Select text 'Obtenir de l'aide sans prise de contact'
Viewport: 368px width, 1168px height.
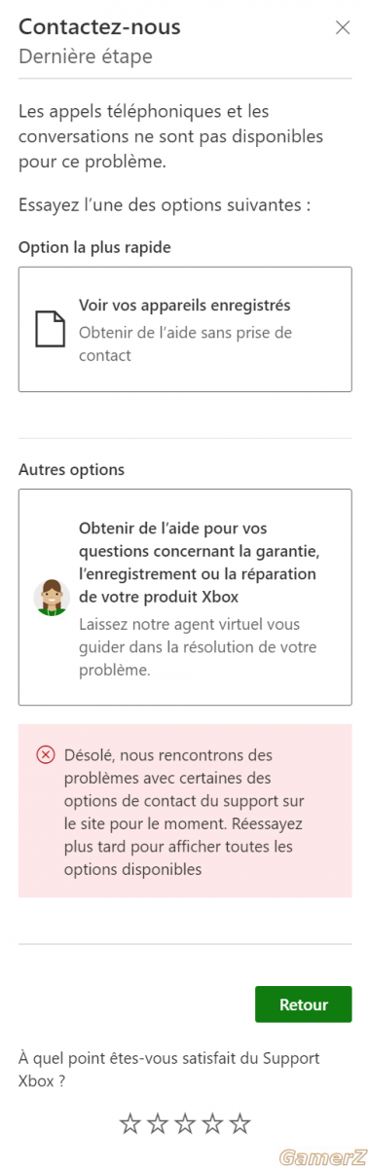coord(186,344)
